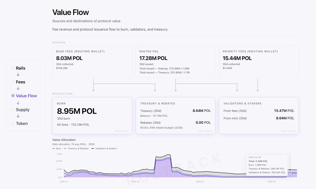The width and height of the screenshot is (316, 189).
Task: Click the Value Allocation chart title
Action: pyautogui.click(x=64, y=140)
